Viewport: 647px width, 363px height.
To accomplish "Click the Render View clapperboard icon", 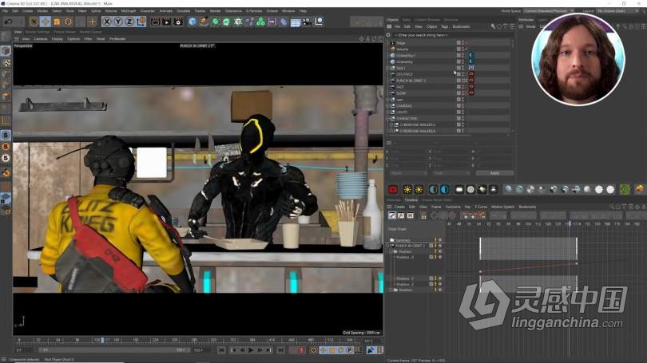I will click(155, 22).
